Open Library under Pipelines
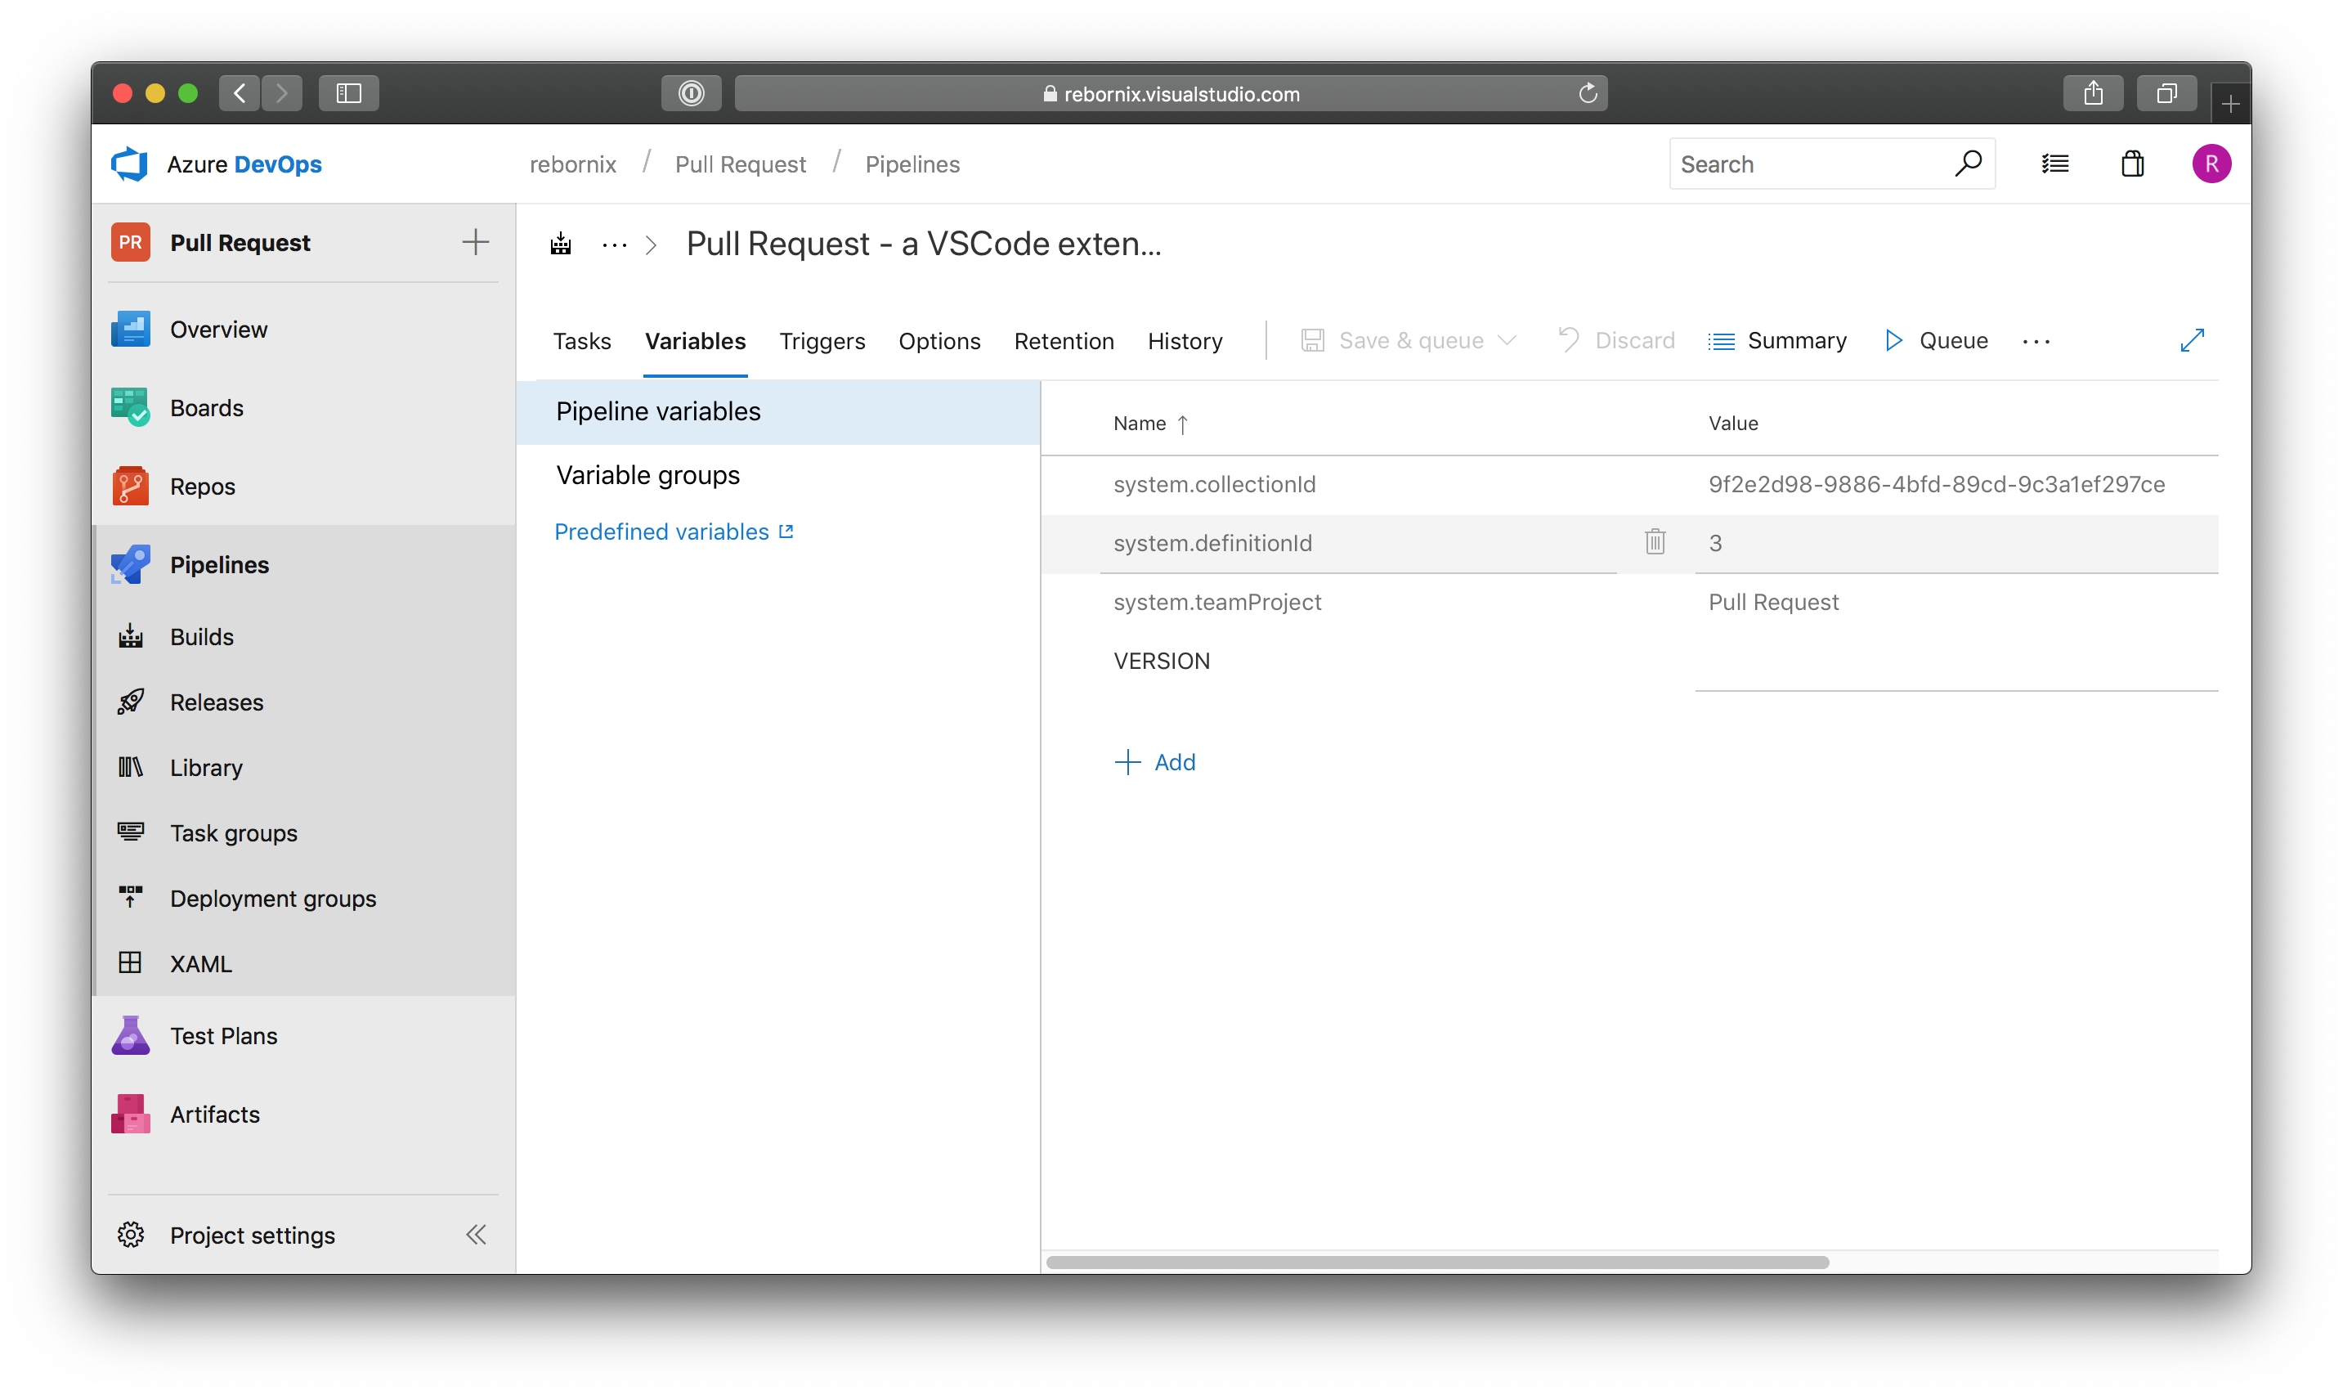 click(x=206, y=767)
